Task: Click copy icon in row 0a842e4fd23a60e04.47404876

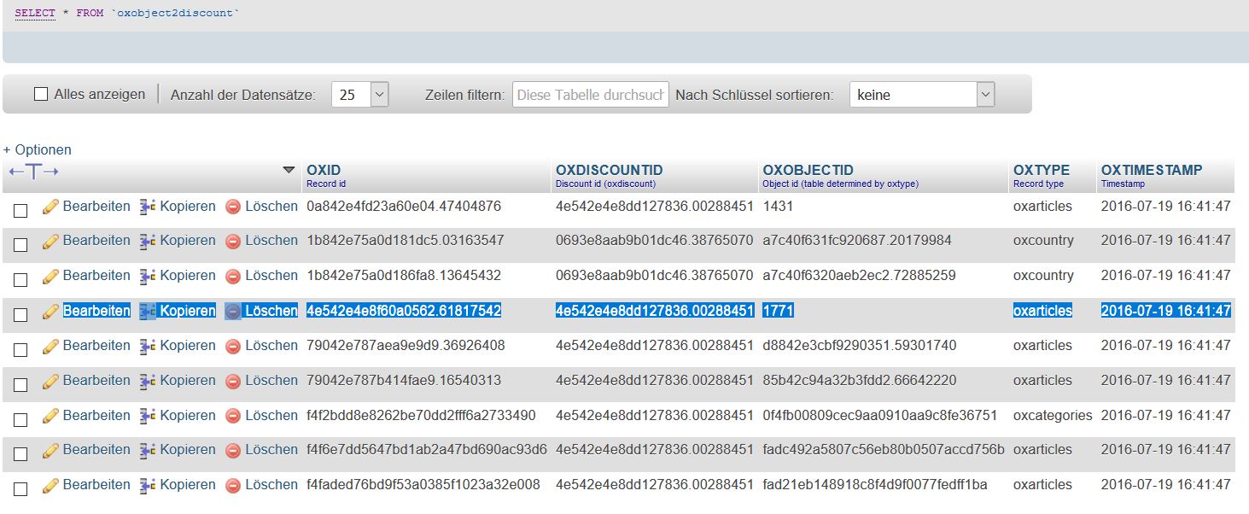Action: (148, 207)
